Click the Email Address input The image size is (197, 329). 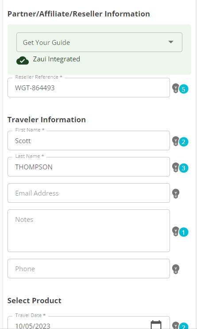(x=89, y=193)
